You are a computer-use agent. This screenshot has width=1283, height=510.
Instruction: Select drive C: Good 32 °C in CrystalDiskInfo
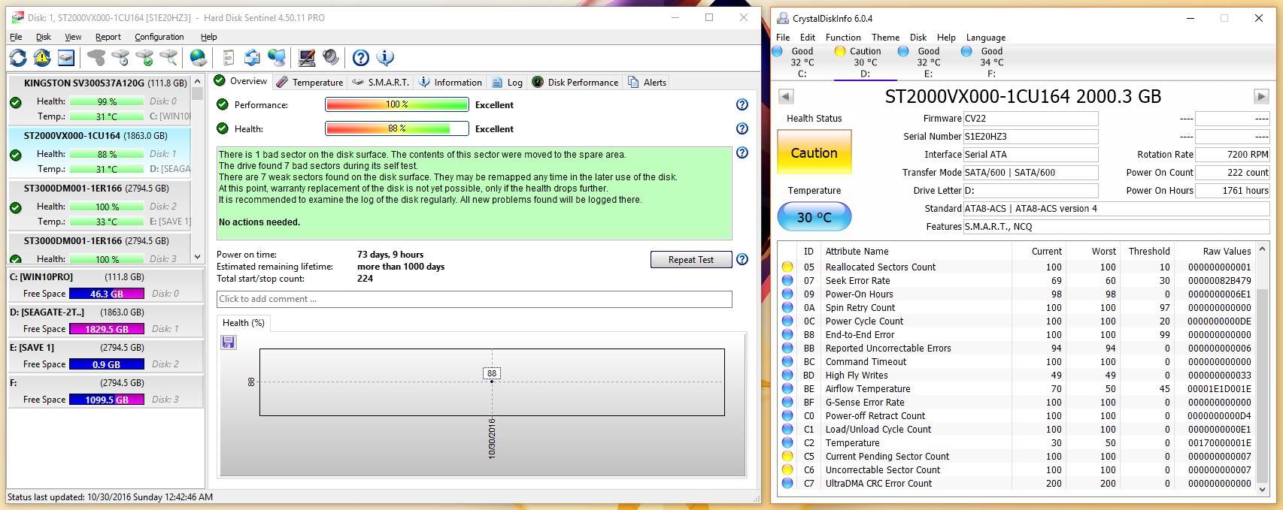[x=801, y=62]
